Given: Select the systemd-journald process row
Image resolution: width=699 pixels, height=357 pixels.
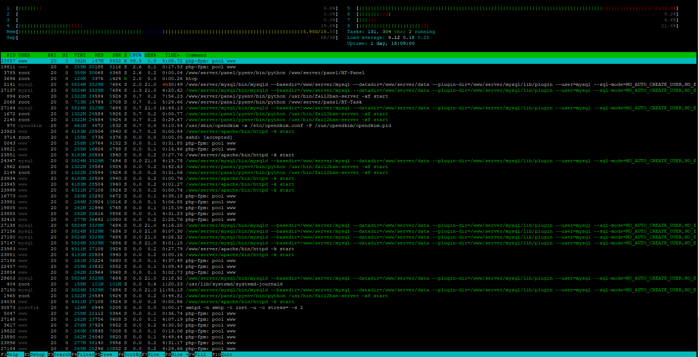Looking at the screenshot, I should click(234, 284).
